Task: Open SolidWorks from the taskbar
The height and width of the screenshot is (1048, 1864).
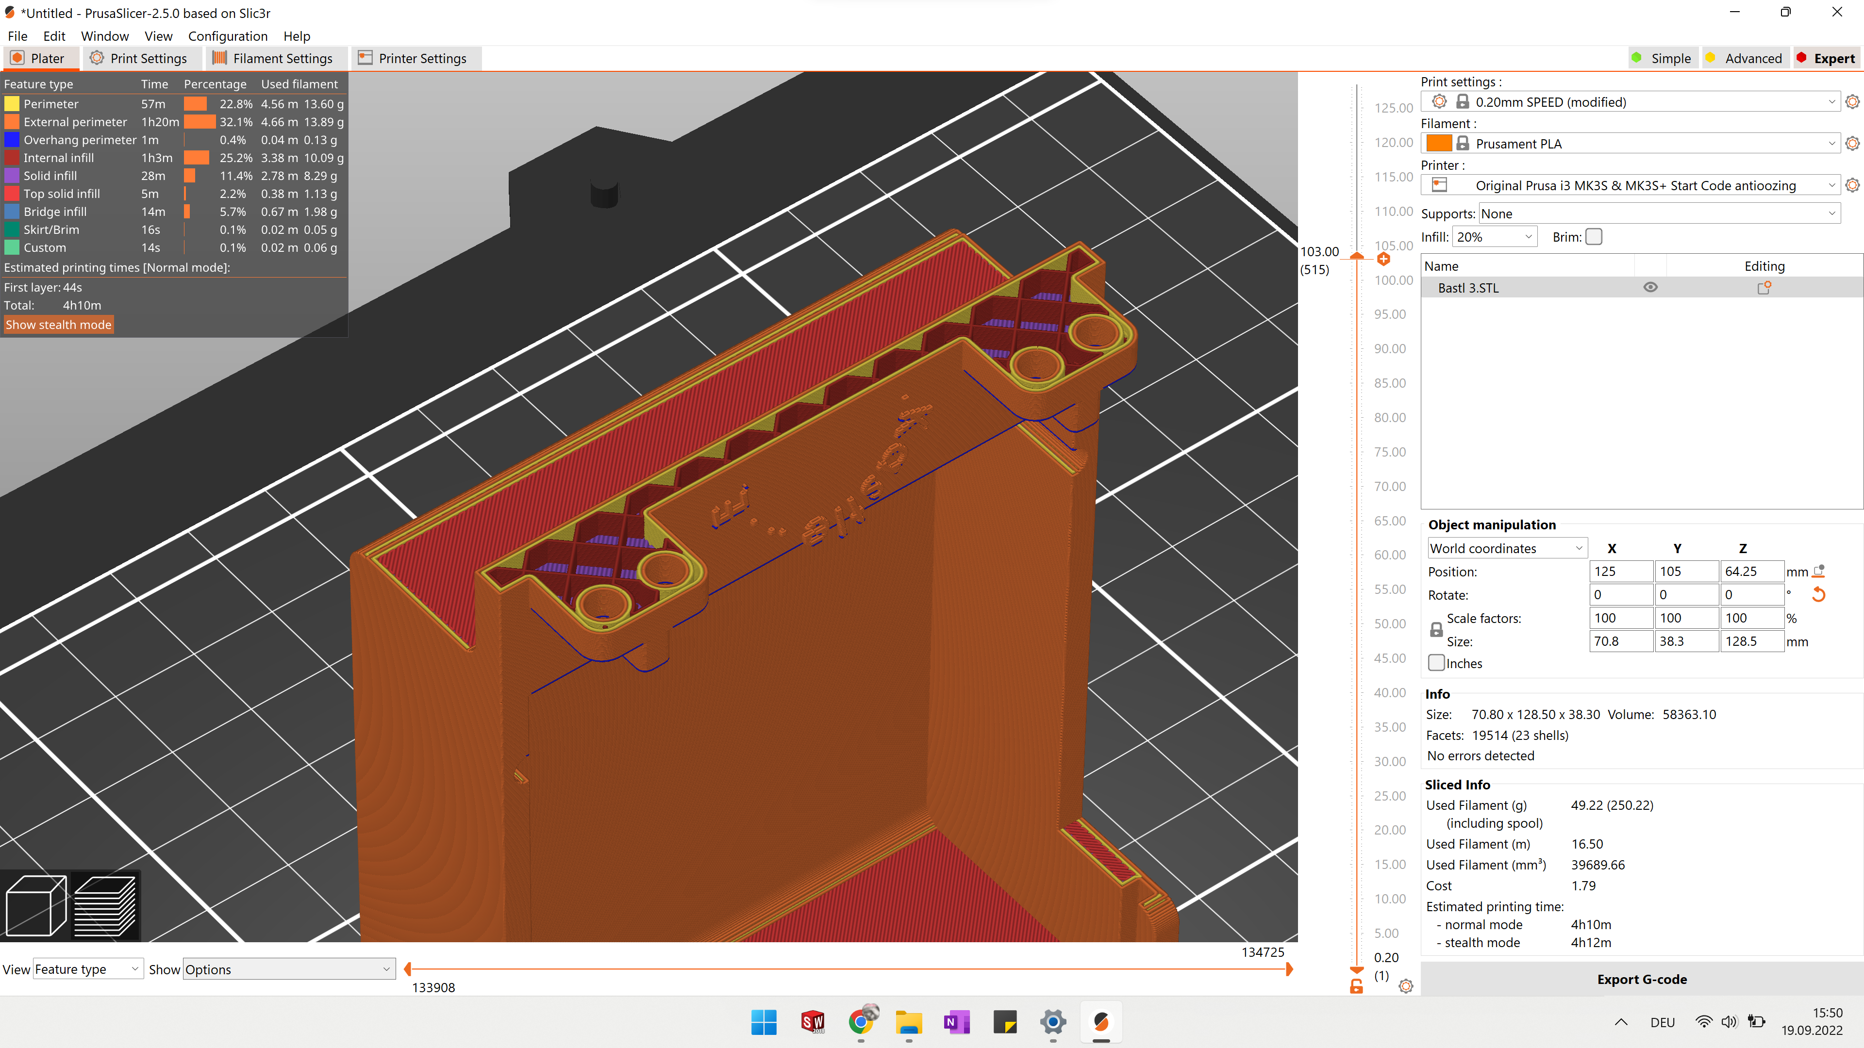Action: tap(813, 1022)
